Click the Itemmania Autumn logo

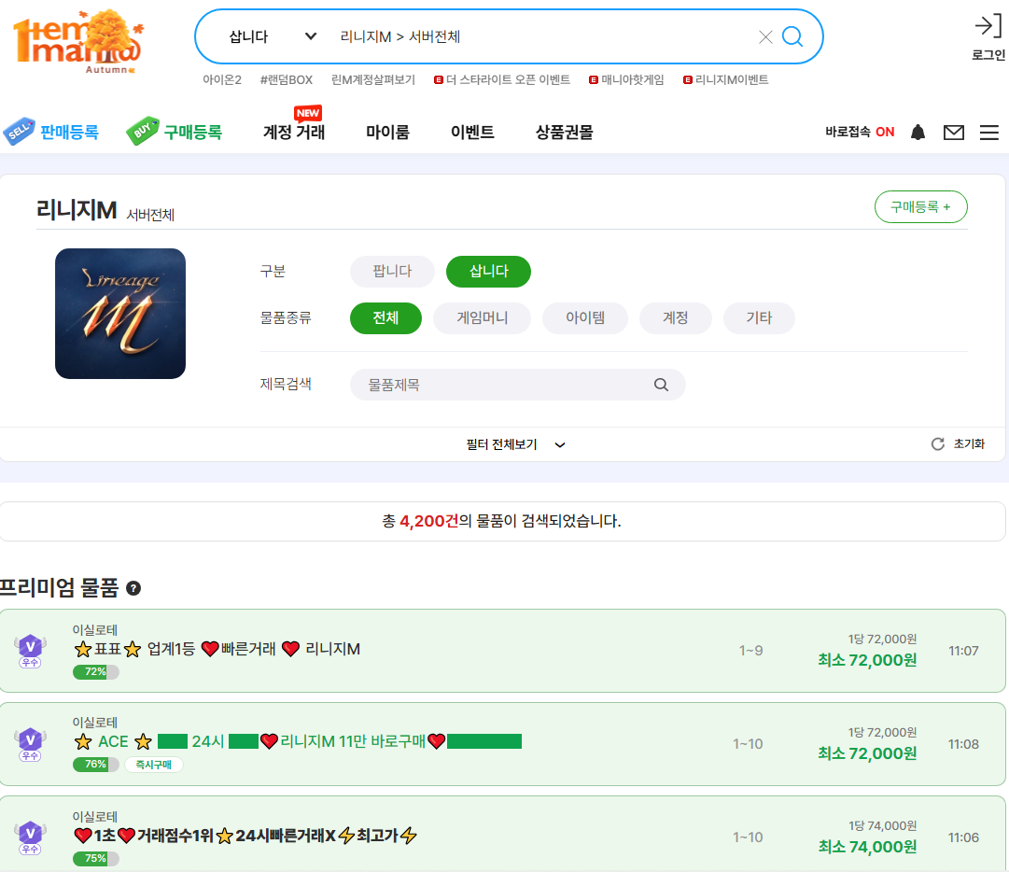(x=78, y=42)
